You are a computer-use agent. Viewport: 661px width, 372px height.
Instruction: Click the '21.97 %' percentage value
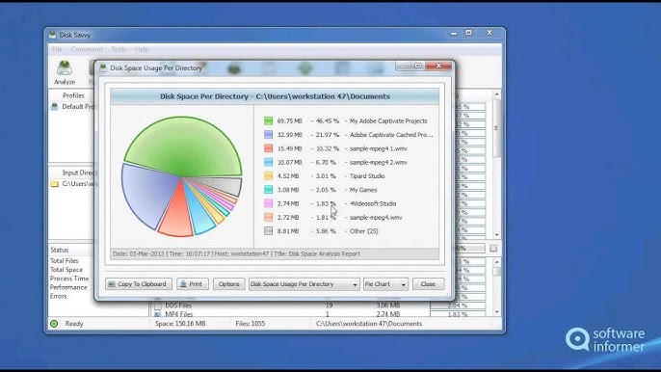point(328,135)
